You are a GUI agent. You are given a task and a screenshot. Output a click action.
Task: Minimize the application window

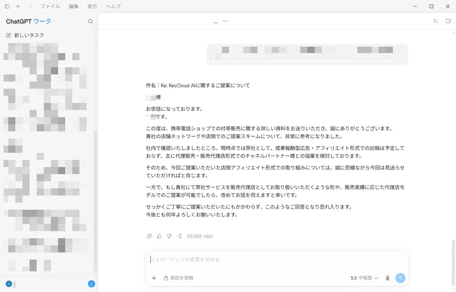tap(415, 6)
